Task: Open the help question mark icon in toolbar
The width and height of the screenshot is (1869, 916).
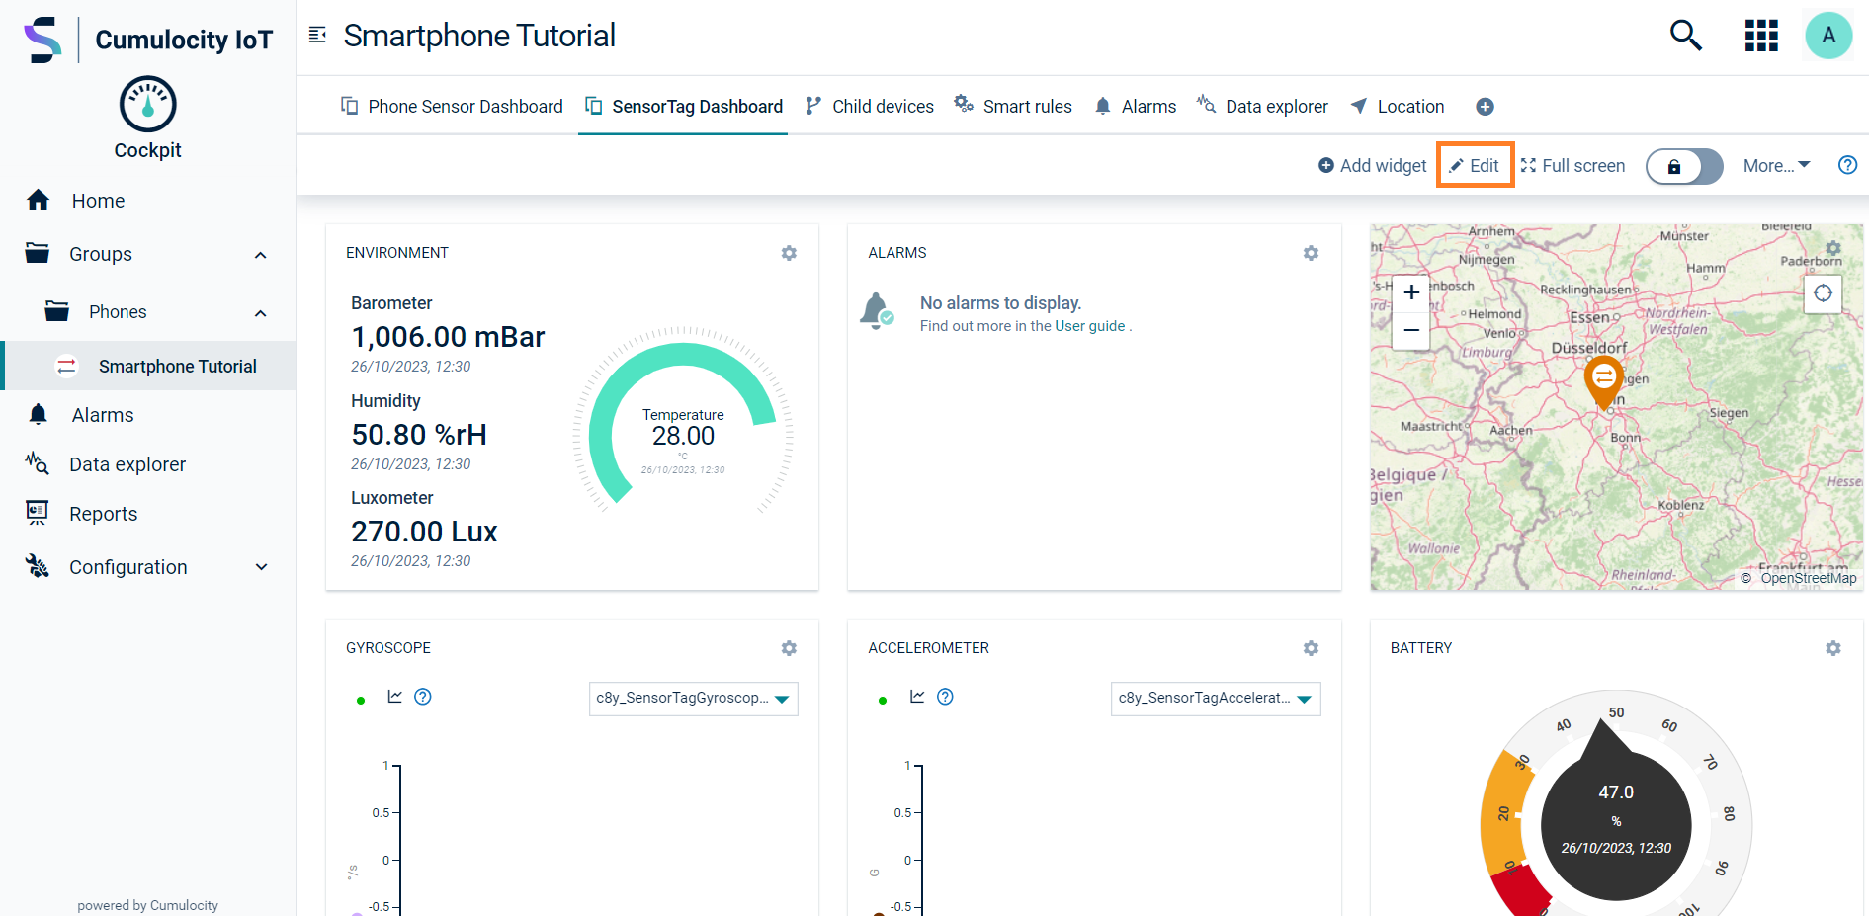Action: tap(1847, 165)
